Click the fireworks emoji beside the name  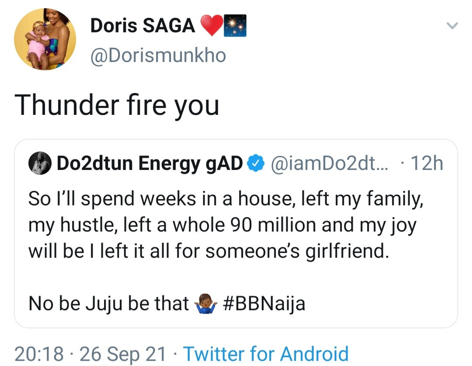click(235, 25)
